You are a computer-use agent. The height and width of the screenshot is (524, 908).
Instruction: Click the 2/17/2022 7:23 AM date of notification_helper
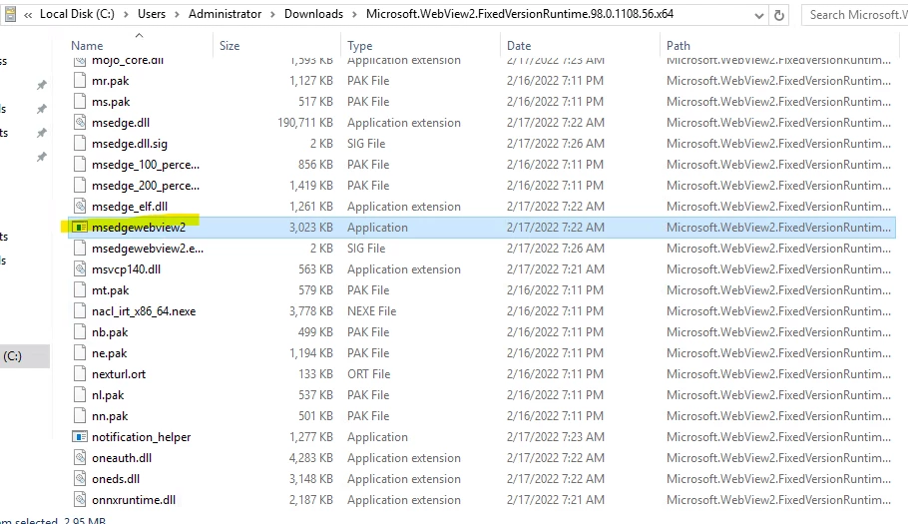556,436
